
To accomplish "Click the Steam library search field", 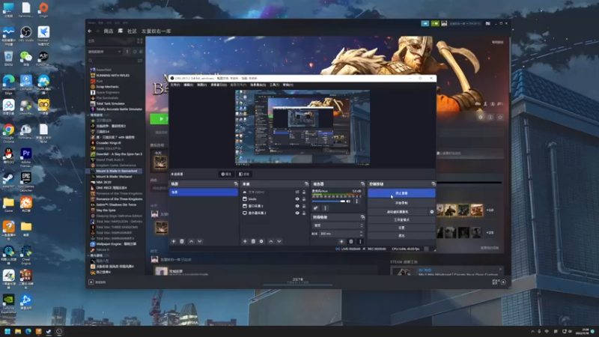I will (113, 61).
